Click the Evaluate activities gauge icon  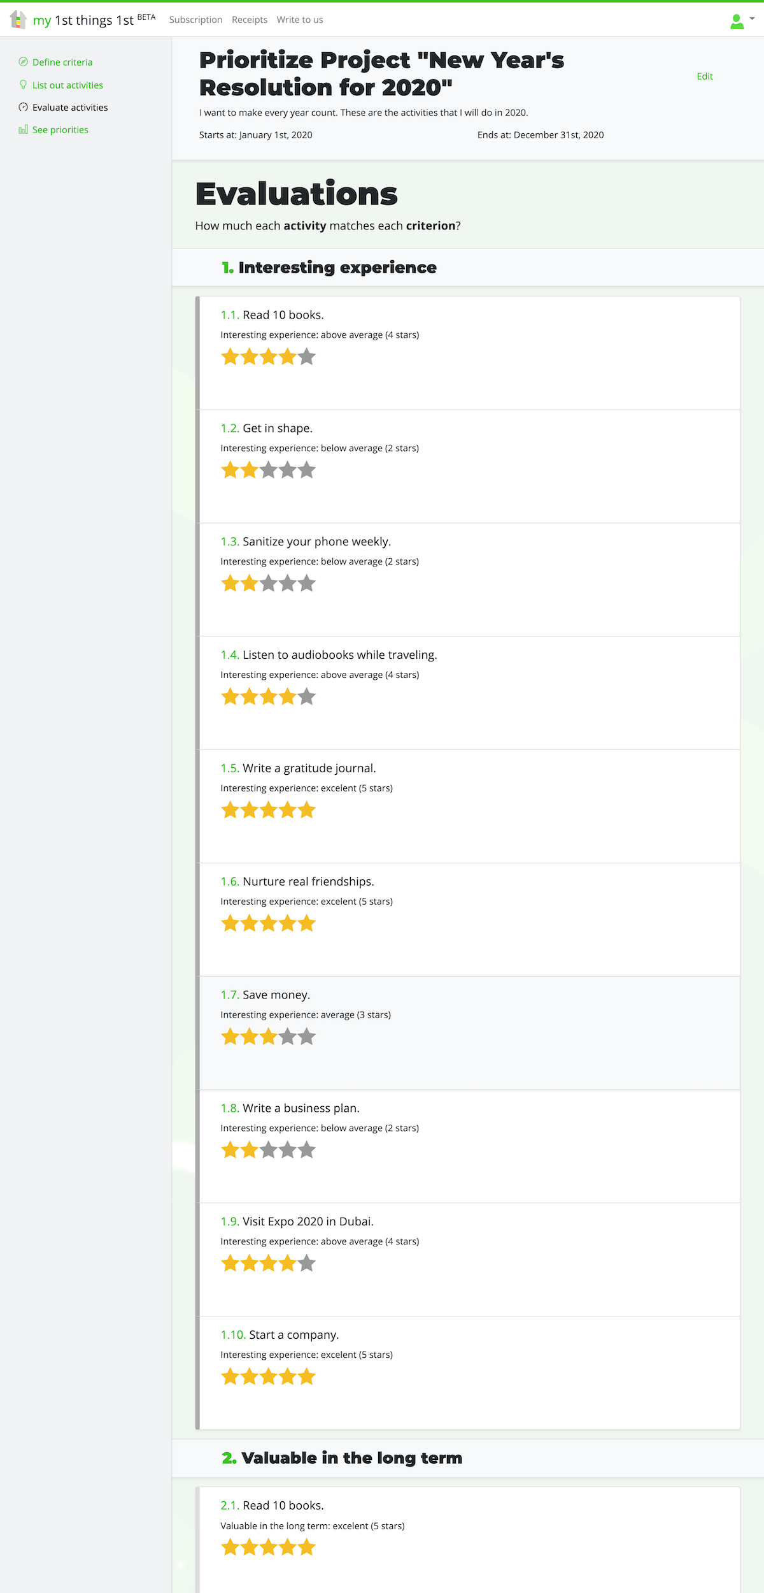pos(24,107)
